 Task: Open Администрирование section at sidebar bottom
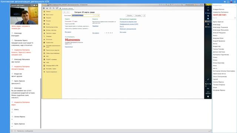tap(51, 72)
